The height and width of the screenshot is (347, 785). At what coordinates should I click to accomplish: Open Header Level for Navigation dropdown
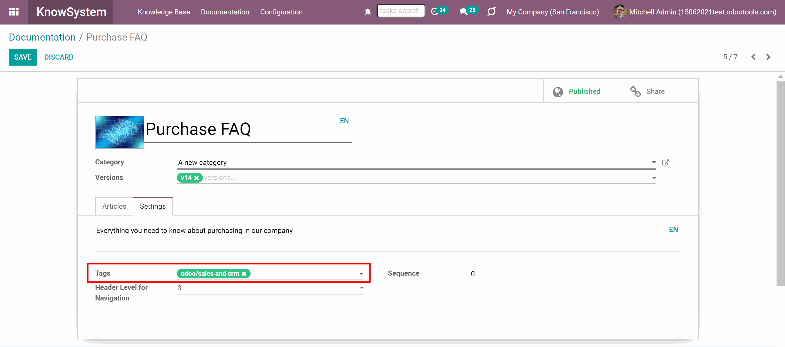tap(270, 288)
